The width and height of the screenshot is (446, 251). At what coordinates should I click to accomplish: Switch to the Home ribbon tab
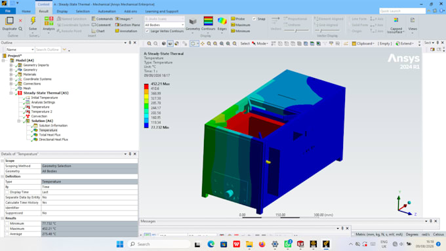26,11
